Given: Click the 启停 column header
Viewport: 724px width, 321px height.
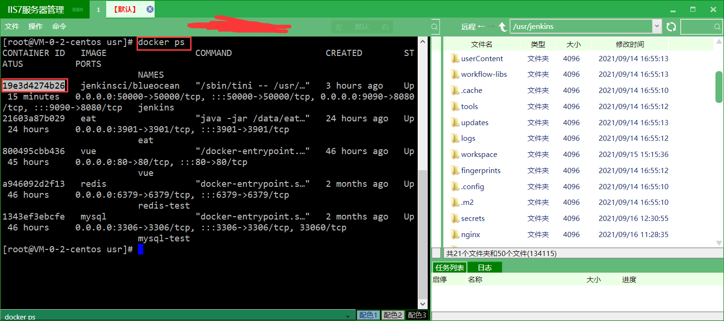Looking at the screenshot, I should [x=440, y=280].
